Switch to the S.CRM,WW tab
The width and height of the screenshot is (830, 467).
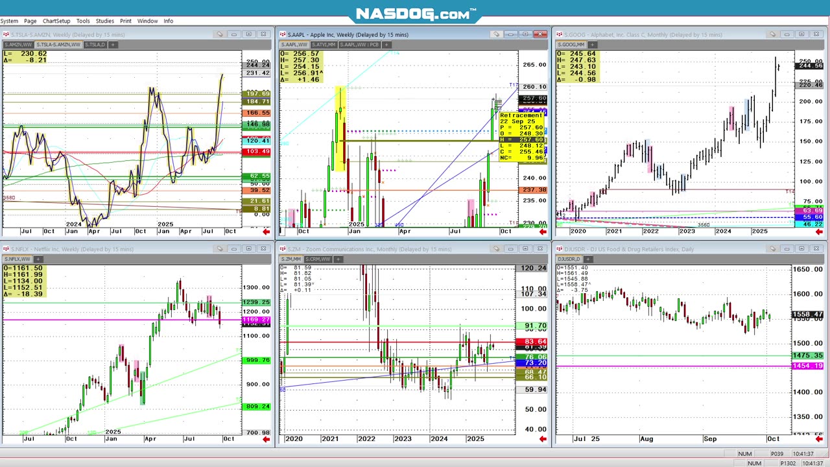coord(318,259)
